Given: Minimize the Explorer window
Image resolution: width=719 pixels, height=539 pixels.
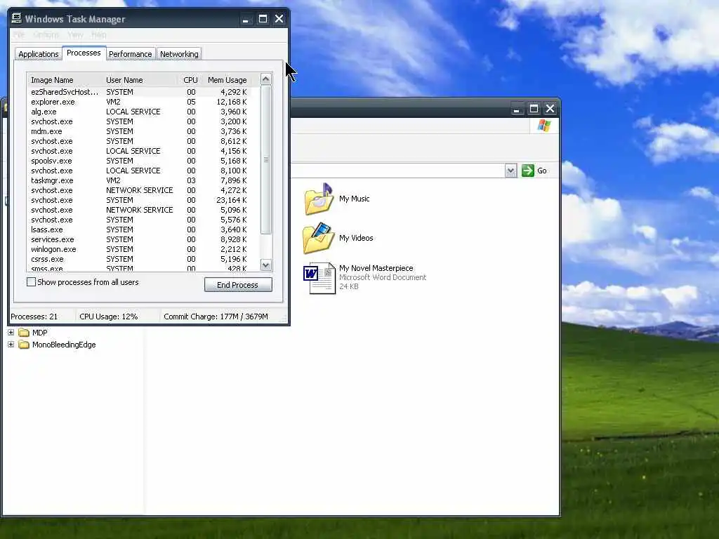Looking at the screenshot, I should click(517, 109).
